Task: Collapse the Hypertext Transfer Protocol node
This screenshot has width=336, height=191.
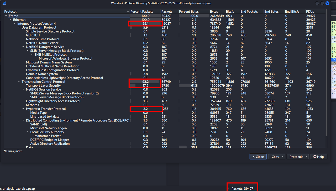Action: click(x=23, y=109)
